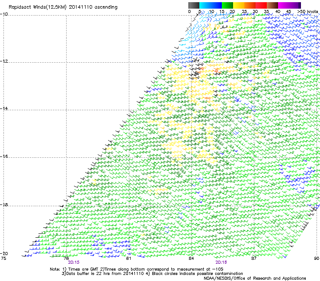
Task: Click the brown 35-40 knots legend swatch
Action: [272, 5]
